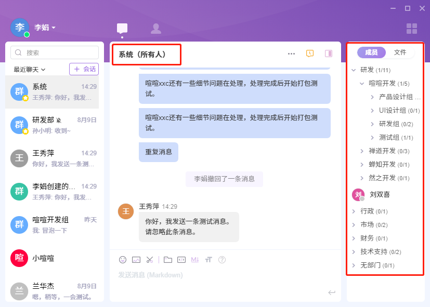
Task: Expand the 技术支持 department
Action: click(354, 252)
